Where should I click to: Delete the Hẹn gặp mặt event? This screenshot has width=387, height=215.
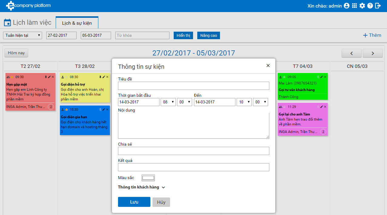53,77
